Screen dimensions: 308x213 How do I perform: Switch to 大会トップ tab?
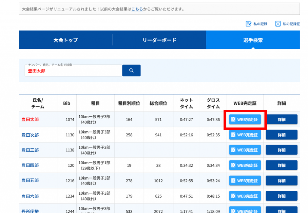(x=66, y=40)
